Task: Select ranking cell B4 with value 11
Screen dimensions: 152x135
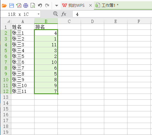Action: (x=46, y=44)
